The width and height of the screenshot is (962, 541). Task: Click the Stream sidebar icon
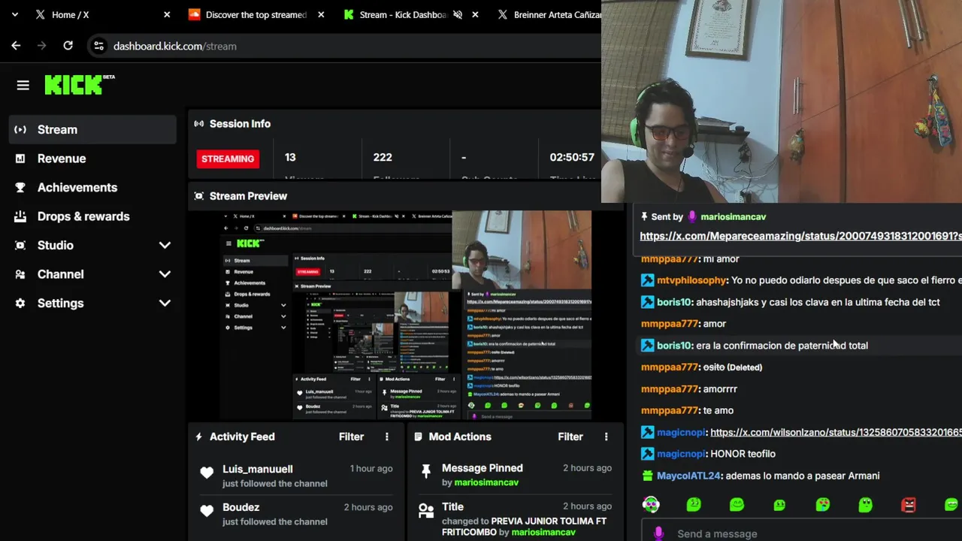point(20,129)
